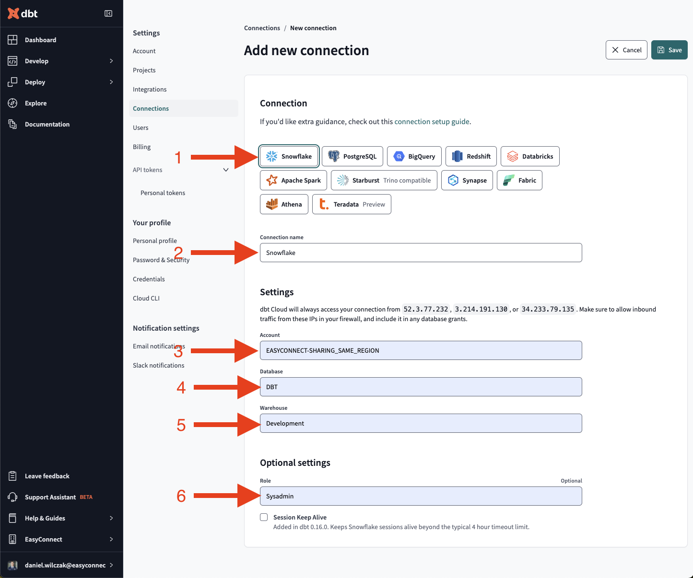Select the Athena connection type
Viewport: 693px width, 578px height.
(x=284, y=204)
